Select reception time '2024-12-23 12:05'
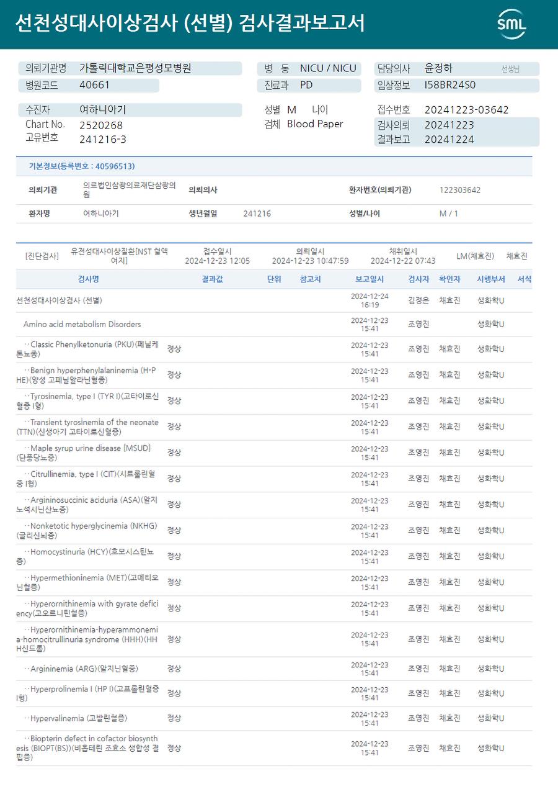The height and width of the screenshot is (789, 558). point(218,261)
